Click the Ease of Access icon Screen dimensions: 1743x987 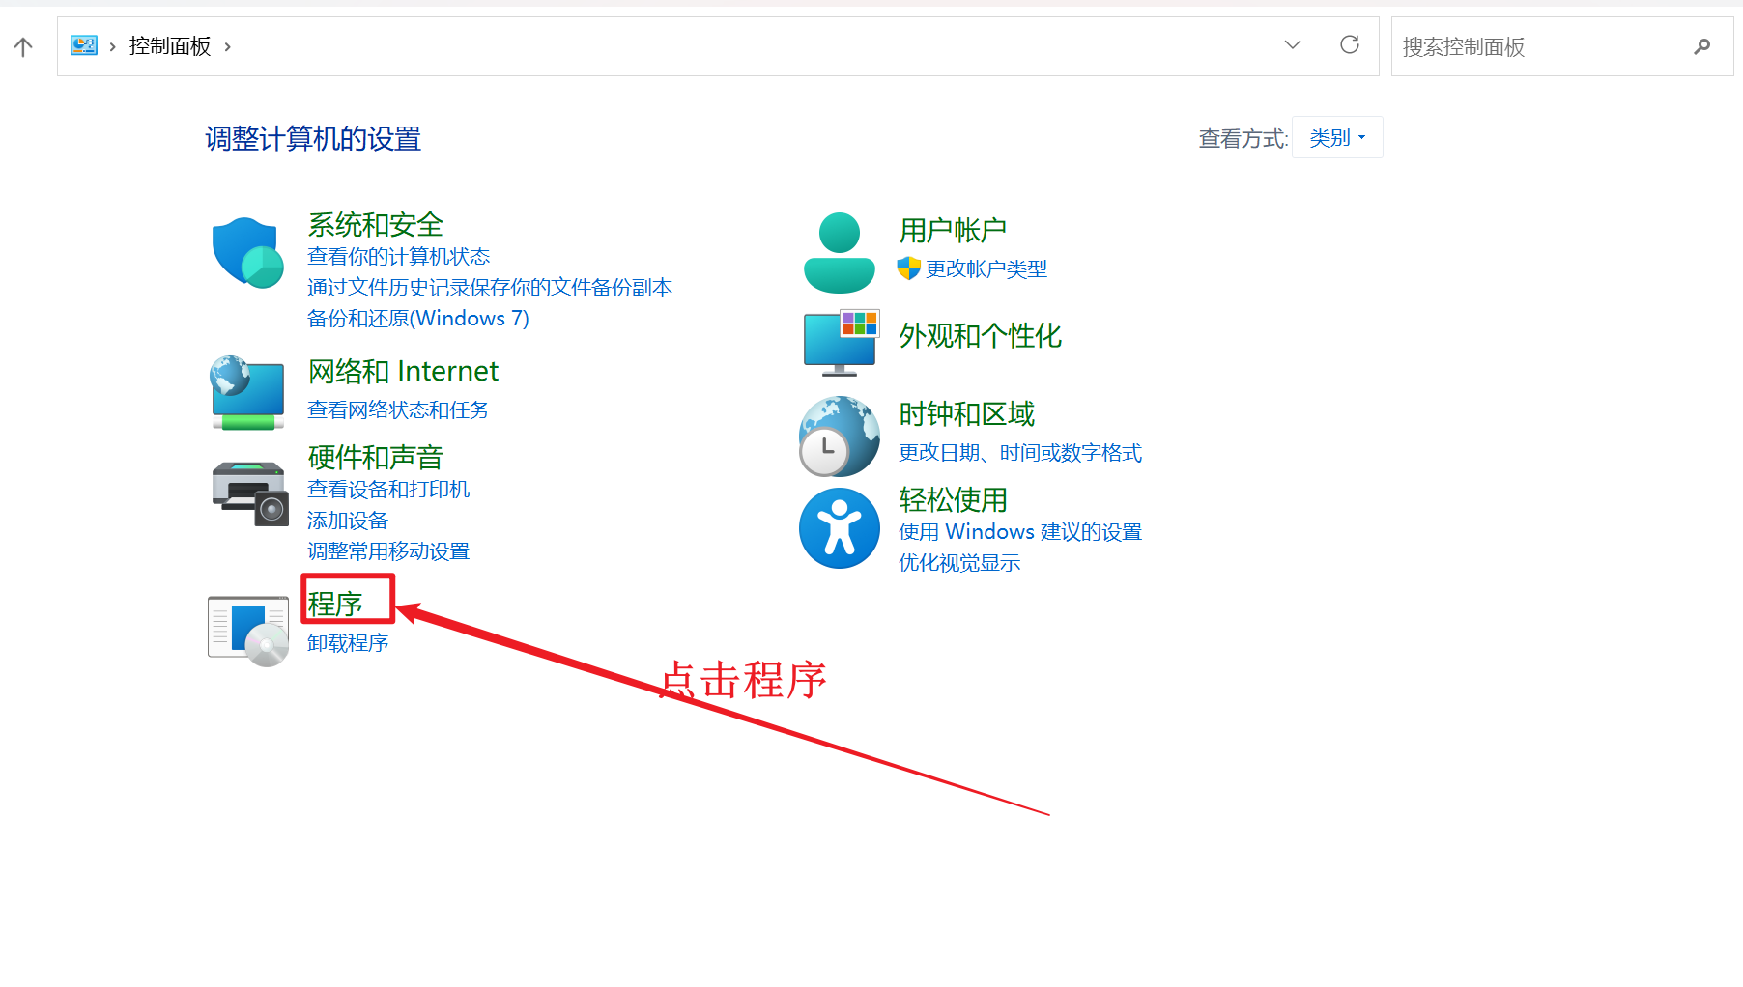pyautogui.click(x=839, y=528)
